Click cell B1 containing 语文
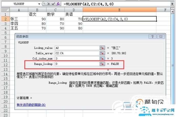176x117 pixels. tap(37, 14)
